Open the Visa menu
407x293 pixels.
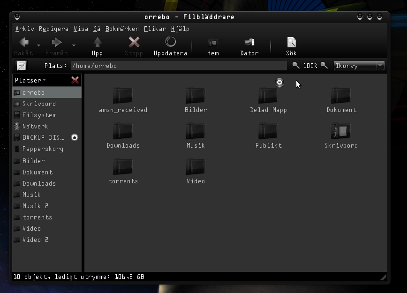coord(81,29)
